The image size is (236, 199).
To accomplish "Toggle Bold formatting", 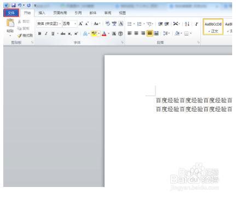I will [x=39, y=33].
